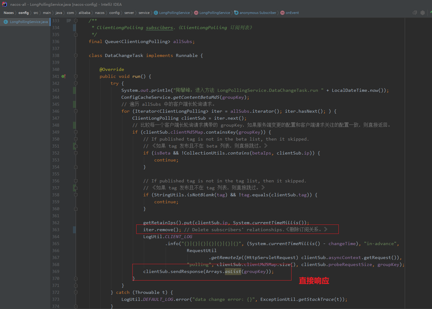Click the IntelliJ IDEA logo in title bar

(x=5, y=4)
